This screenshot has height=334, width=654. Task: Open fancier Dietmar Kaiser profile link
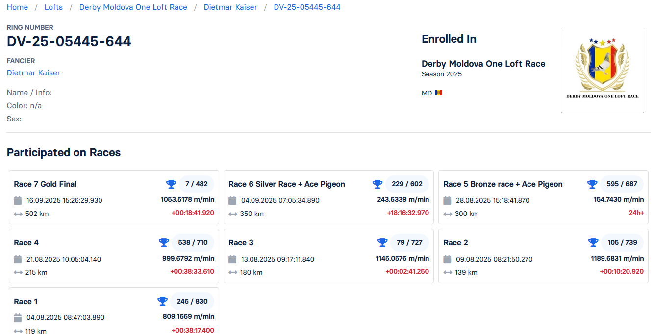(x=33, y=73)
